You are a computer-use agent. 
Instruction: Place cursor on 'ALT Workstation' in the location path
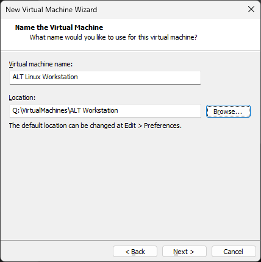point(94,110)
